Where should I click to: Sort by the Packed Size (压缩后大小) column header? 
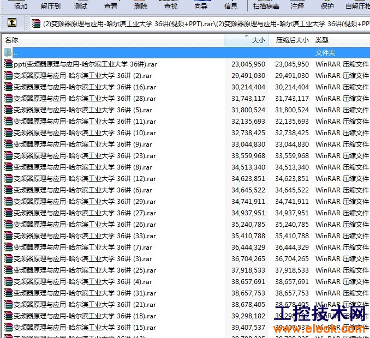tap(290, 40)
